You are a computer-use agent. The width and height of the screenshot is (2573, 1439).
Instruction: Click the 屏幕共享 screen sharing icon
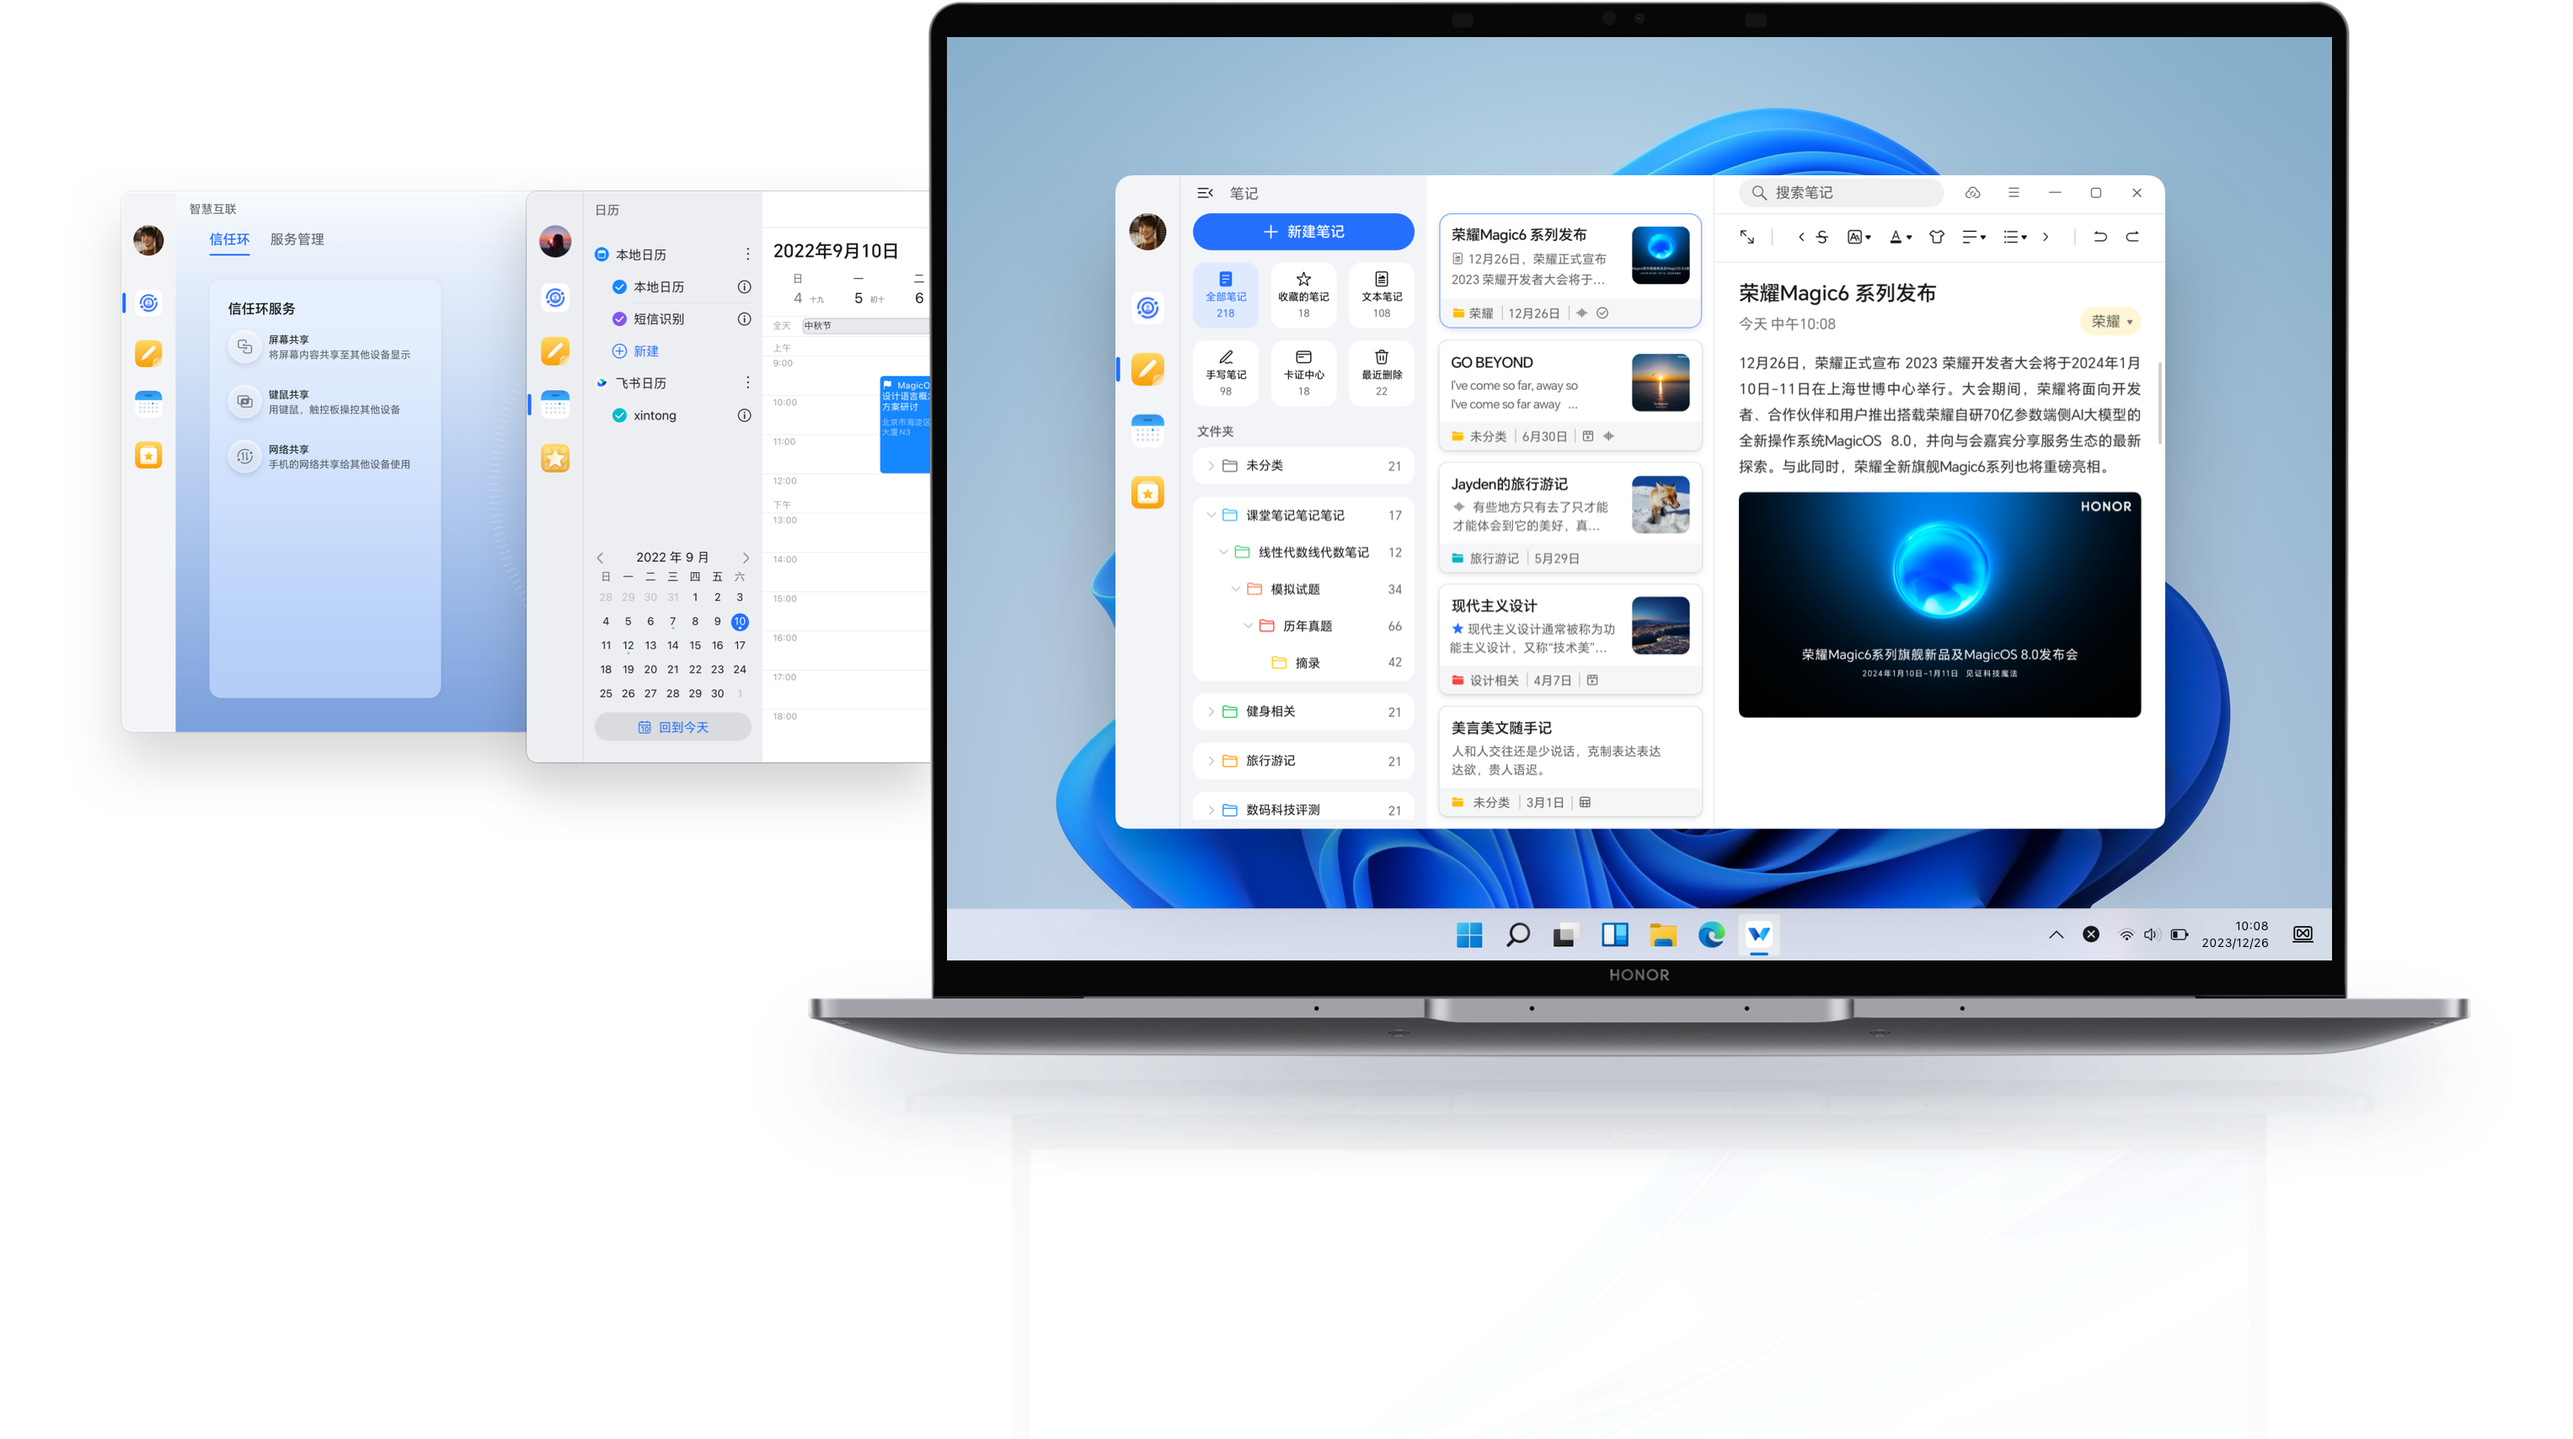(243, 346)
